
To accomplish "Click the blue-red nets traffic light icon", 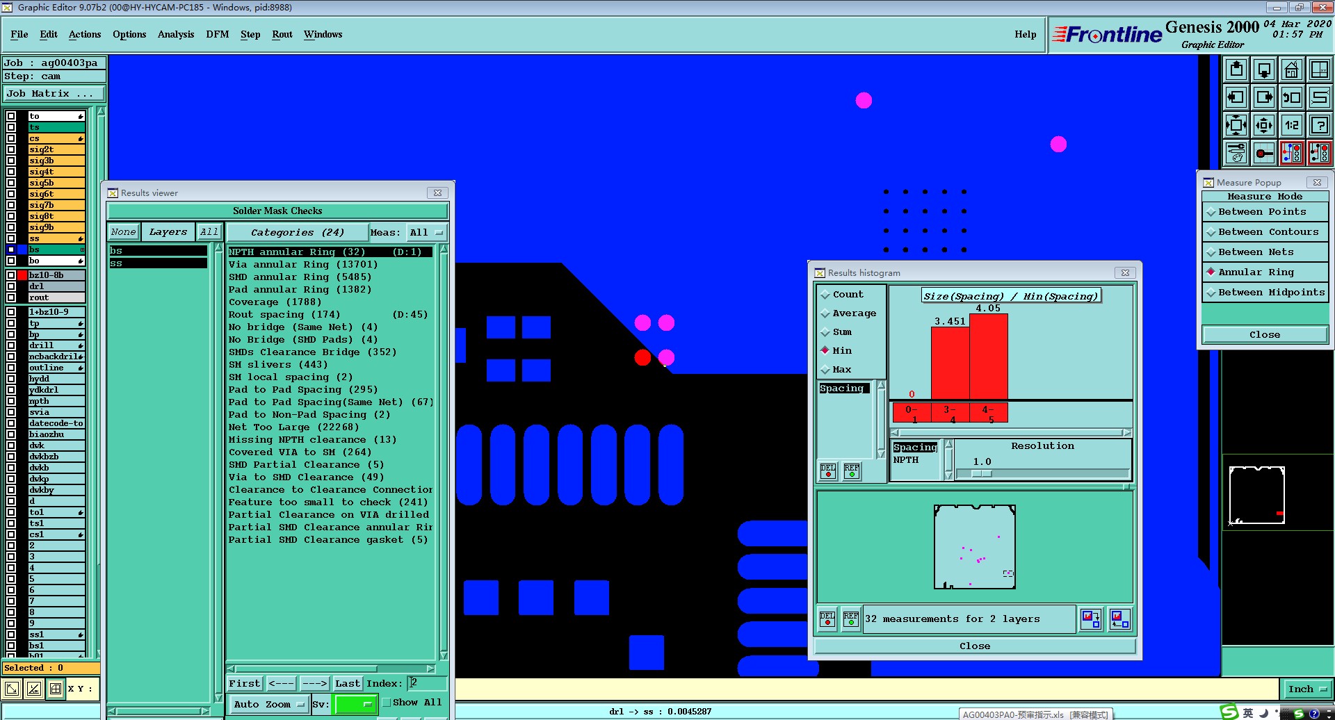I will point(1292,153).
